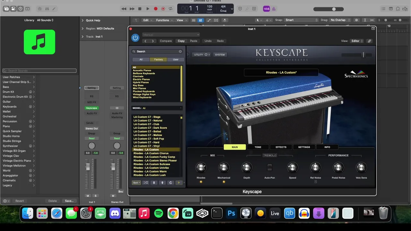This screenshot has height=231, width=411.
Task: Open the Mixer icon in toolbar
Action: pos(47,9)
